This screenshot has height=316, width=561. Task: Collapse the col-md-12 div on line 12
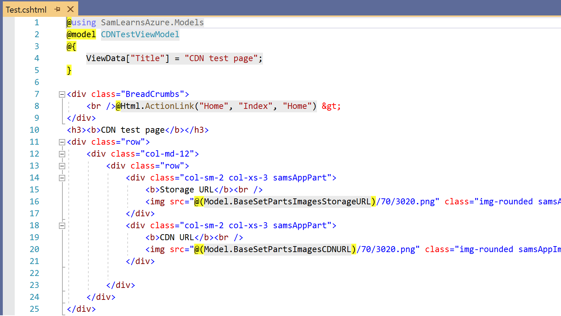pos(62,154)
